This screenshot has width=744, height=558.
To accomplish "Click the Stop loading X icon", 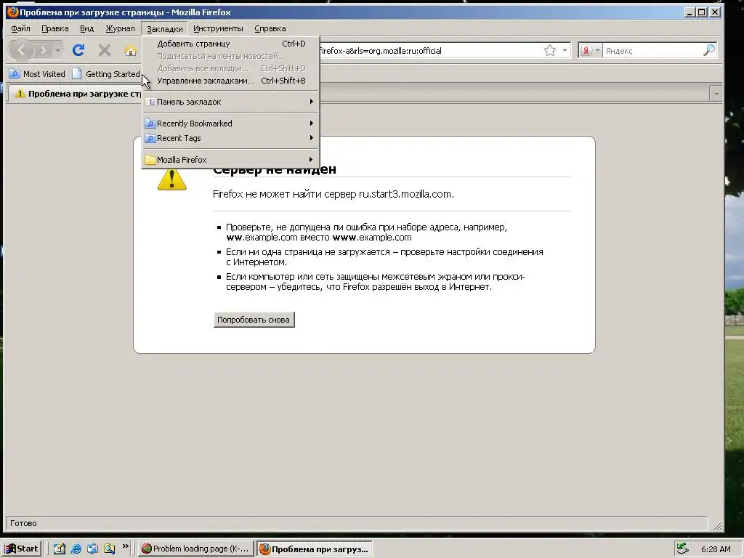I will [x=105, y=50].
